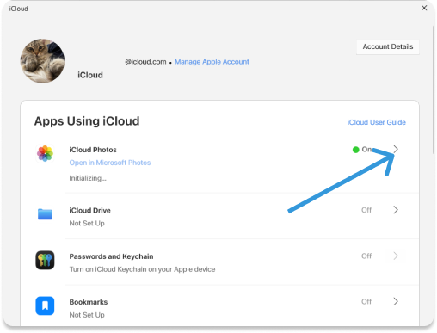Open the iCloud User Guide link
This screenshot has height=333, width=437.
(x=377, y=122)
